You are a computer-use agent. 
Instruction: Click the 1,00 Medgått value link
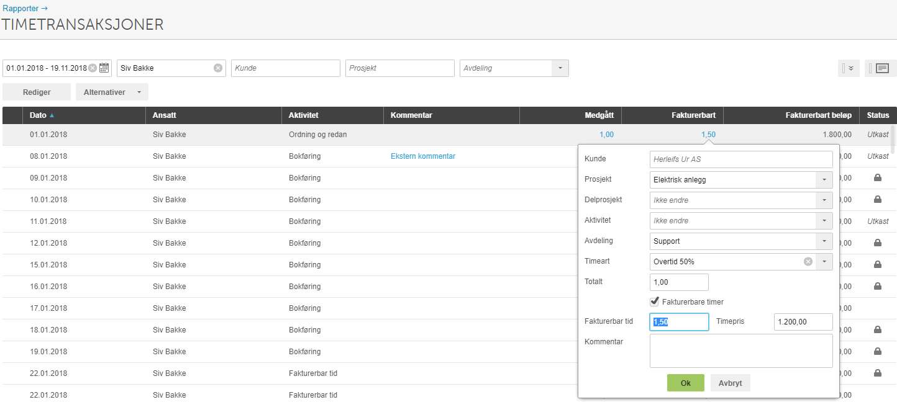(x=606, y=135)
